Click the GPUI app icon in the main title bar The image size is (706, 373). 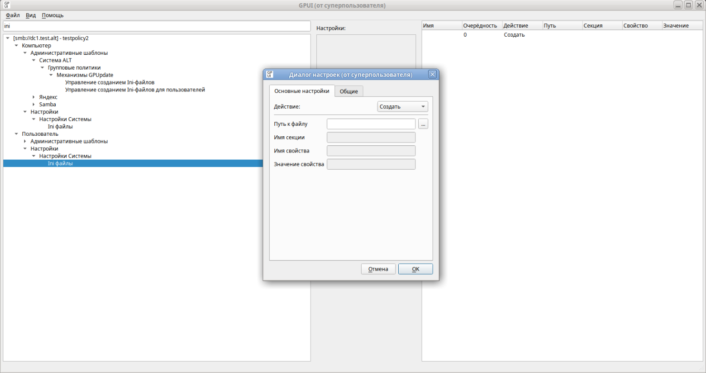click(x=7, y=5)
